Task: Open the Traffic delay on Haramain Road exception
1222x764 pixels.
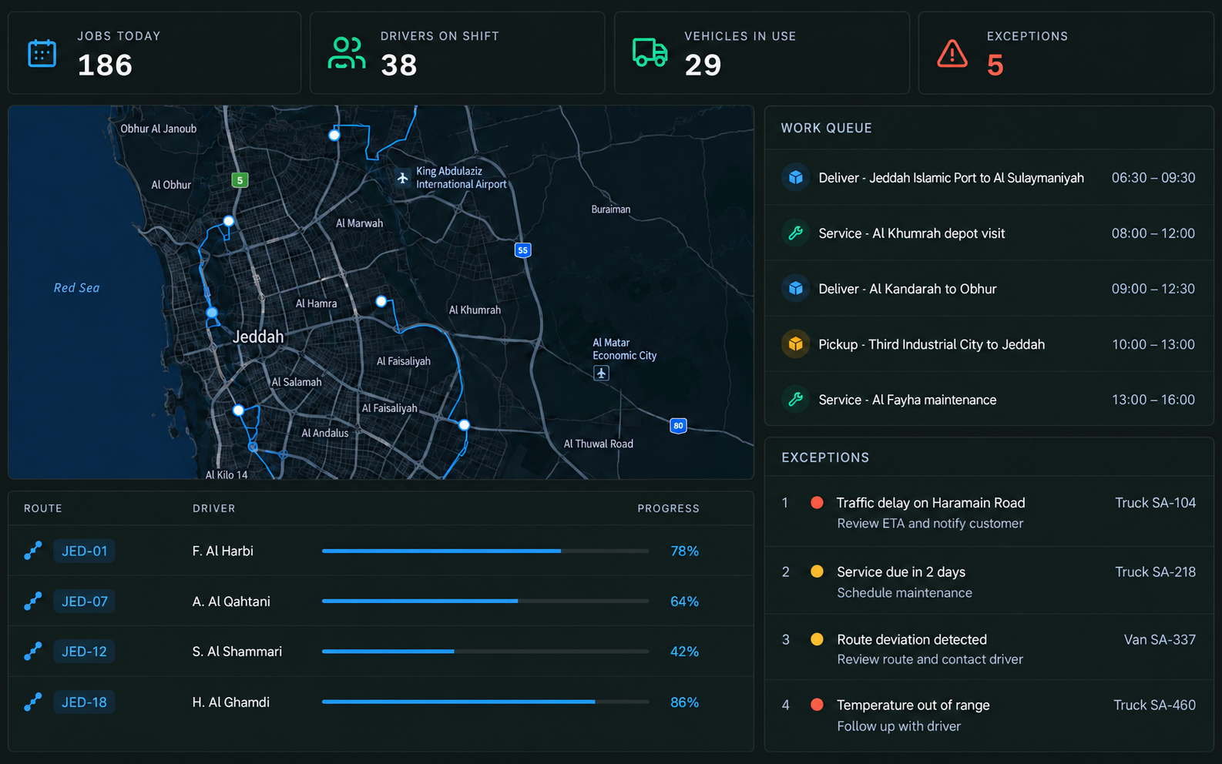Action: point(989,513)
